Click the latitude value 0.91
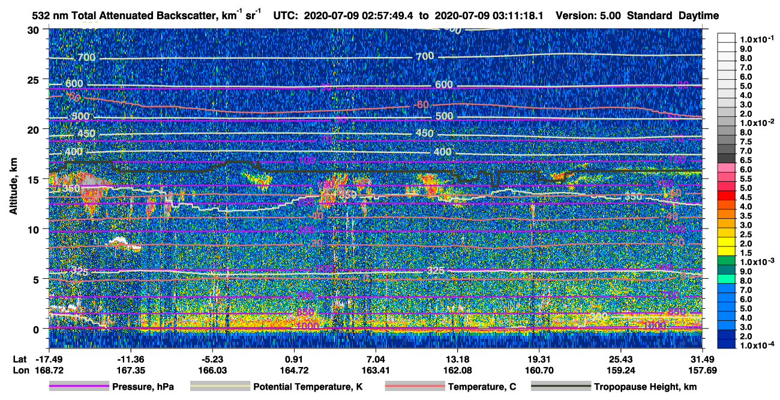This screenshot has width=780, height=400. (x=294, y=359)
